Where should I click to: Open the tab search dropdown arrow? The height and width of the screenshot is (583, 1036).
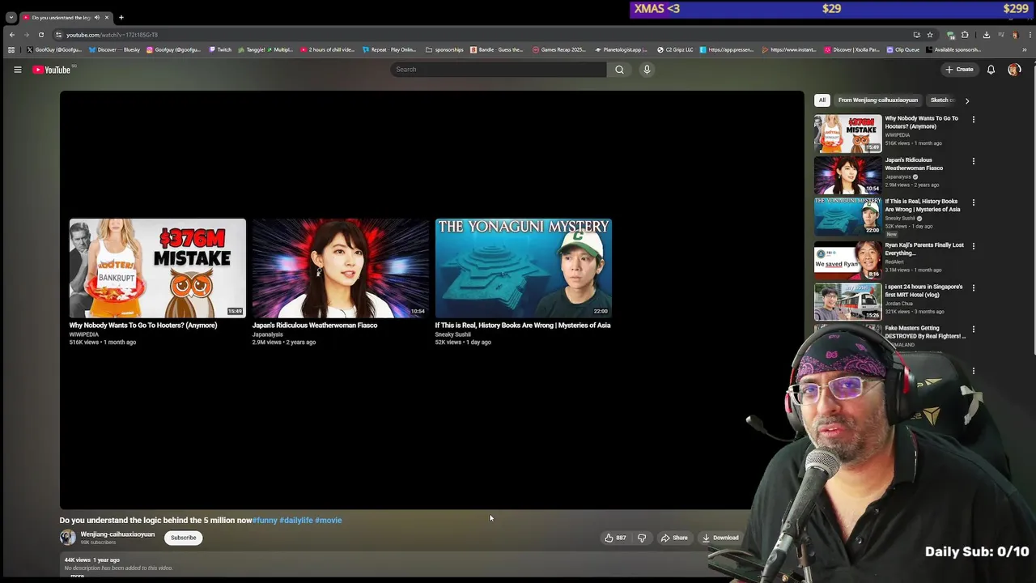(11, 17)
